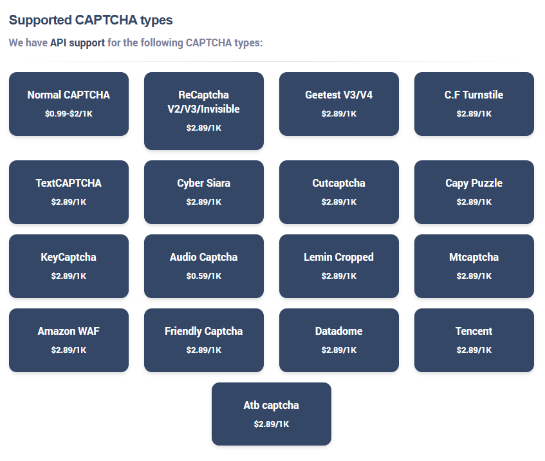Click the Audio Captcha $0.59/1K price
Viewport: 545px width, 461px height.
(x=203, y=276)
